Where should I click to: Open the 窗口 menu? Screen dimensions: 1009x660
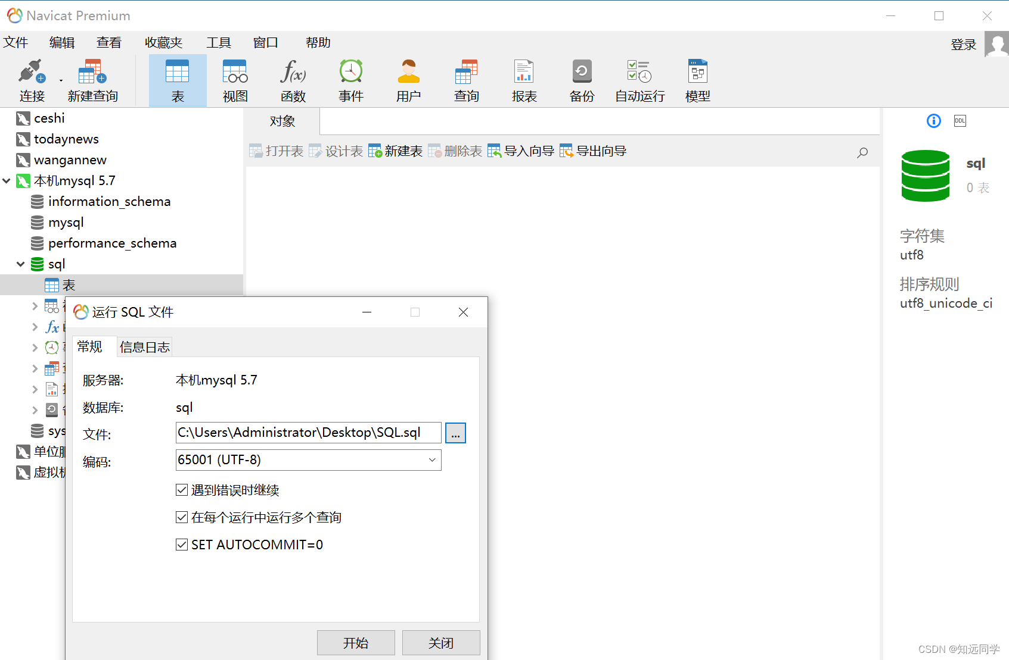click(x=266, y=43)
